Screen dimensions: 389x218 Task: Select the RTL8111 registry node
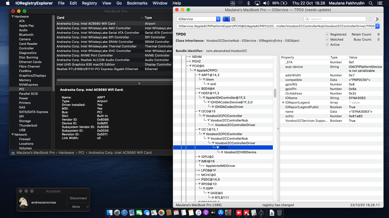tap(222, 198)
